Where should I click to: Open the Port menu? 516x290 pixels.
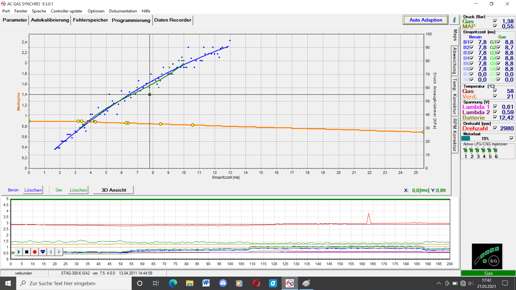[x=6, y=11]
